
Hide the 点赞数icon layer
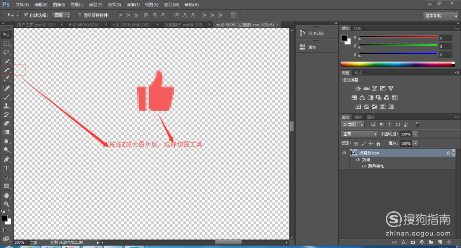click(344, 153)
